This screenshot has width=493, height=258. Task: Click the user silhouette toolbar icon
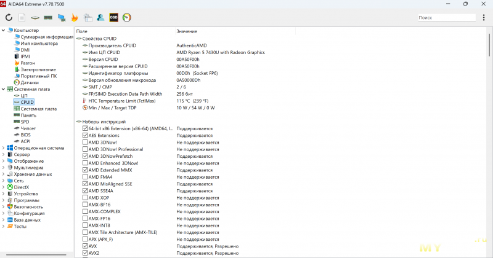tap(100, 18)
